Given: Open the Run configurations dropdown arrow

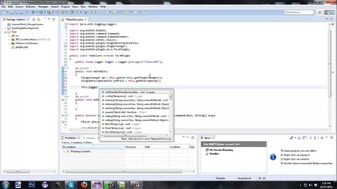Looking at the screenshot, I should click(45, 13).
